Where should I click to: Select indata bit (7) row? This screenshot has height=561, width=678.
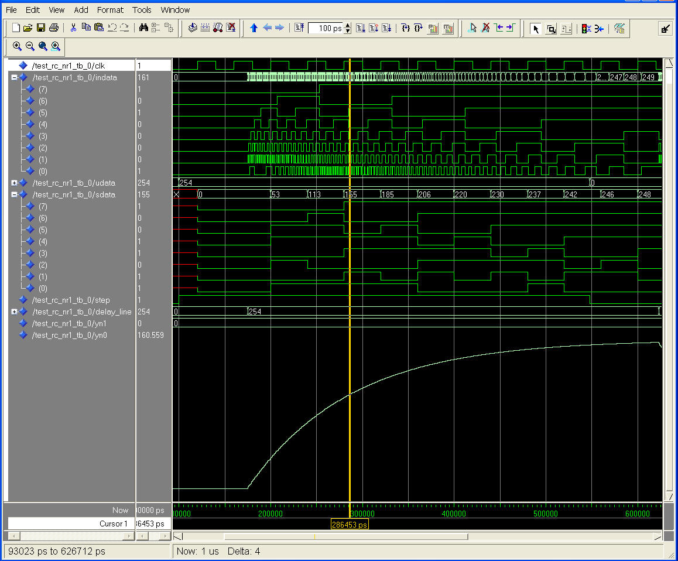43,89
